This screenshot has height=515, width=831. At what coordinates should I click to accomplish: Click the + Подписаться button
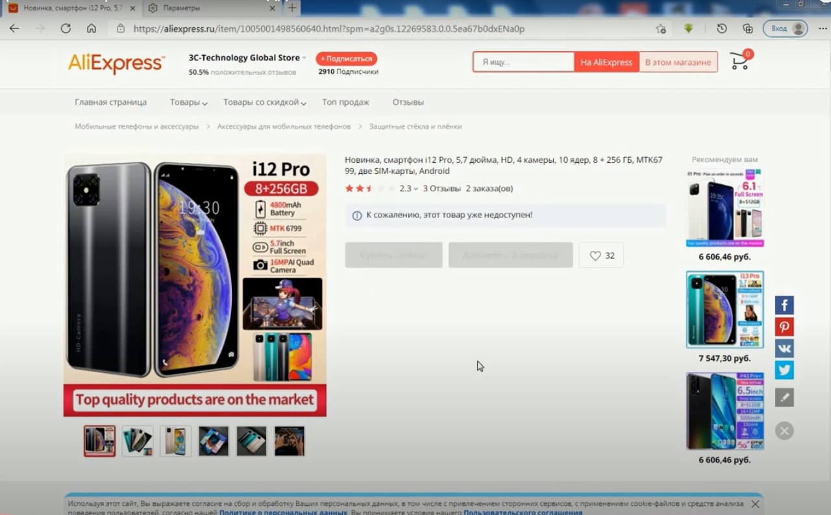tap(347, 58)
